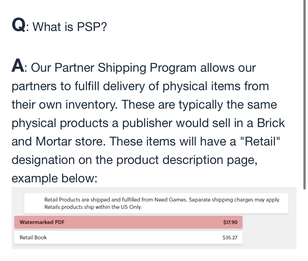Click the bold A letter

coord(17,66)
